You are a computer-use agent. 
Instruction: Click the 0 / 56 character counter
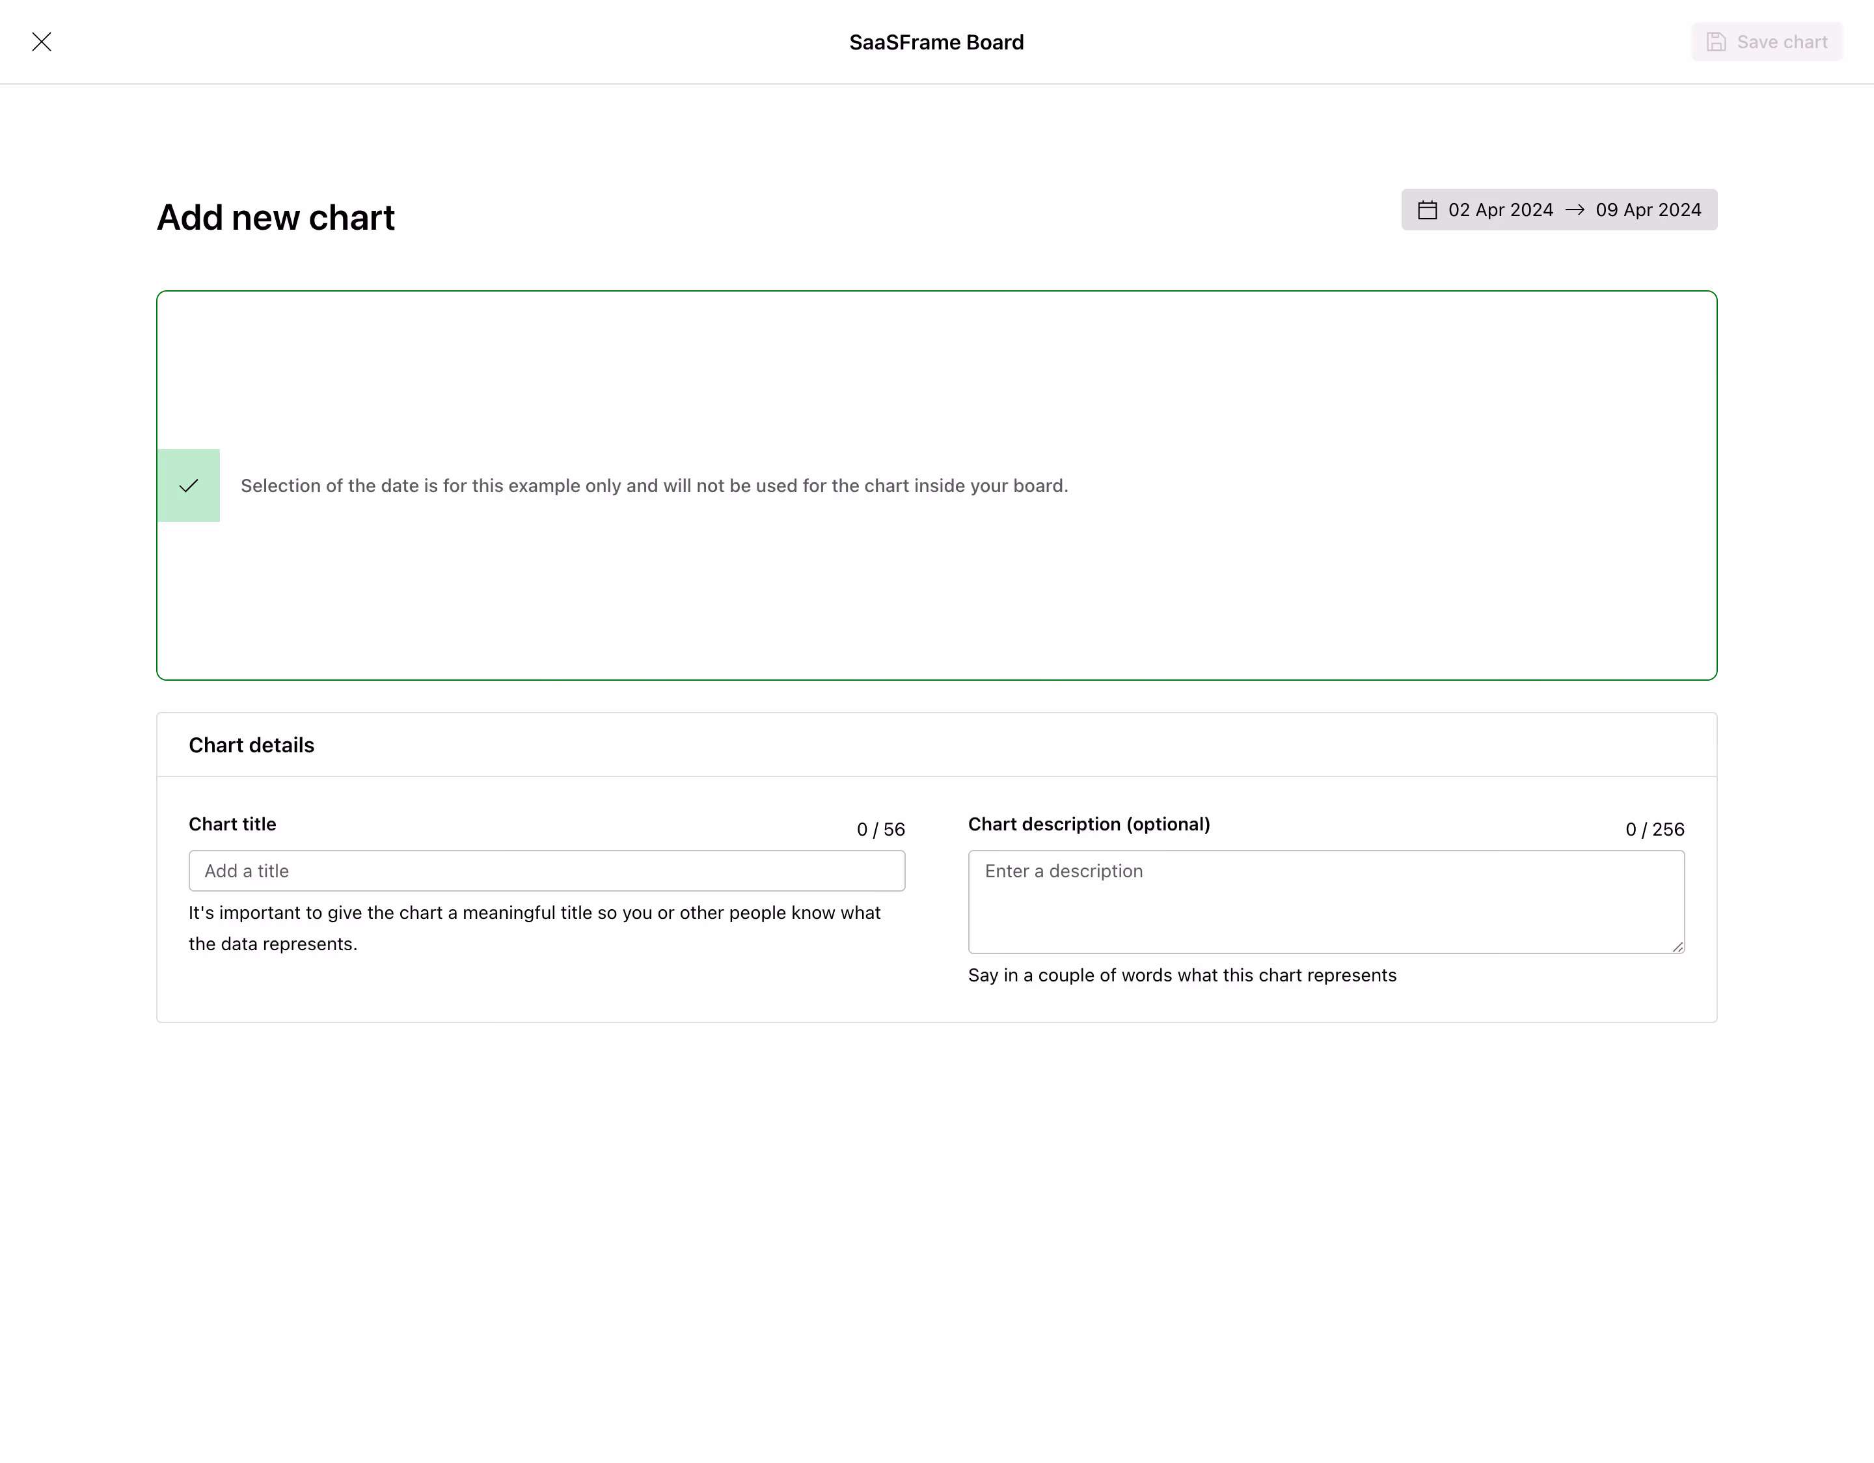(x=880, y=830)
